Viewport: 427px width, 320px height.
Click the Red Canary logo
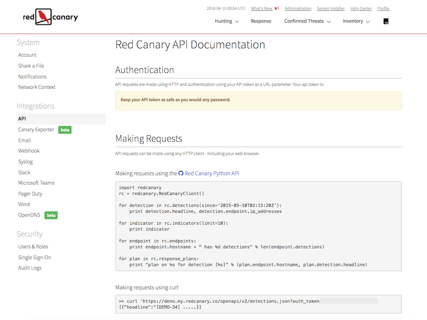coord(50,17)
